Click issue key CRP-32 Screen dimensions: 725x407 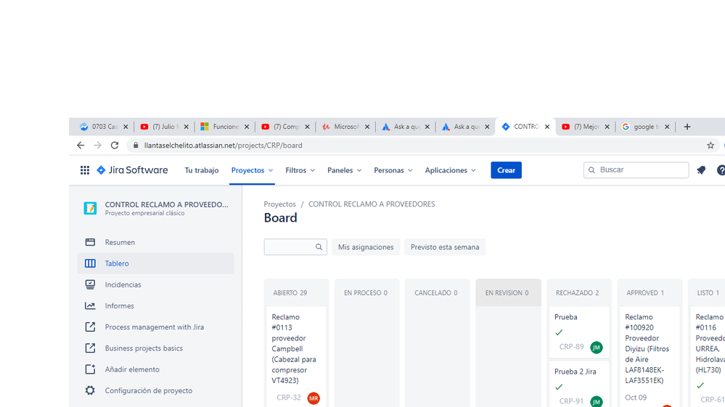(289, 398)
